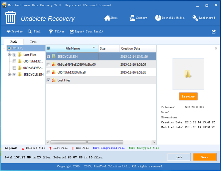
Task: Select the Lost Files row in list
Action: coord(101,80)
